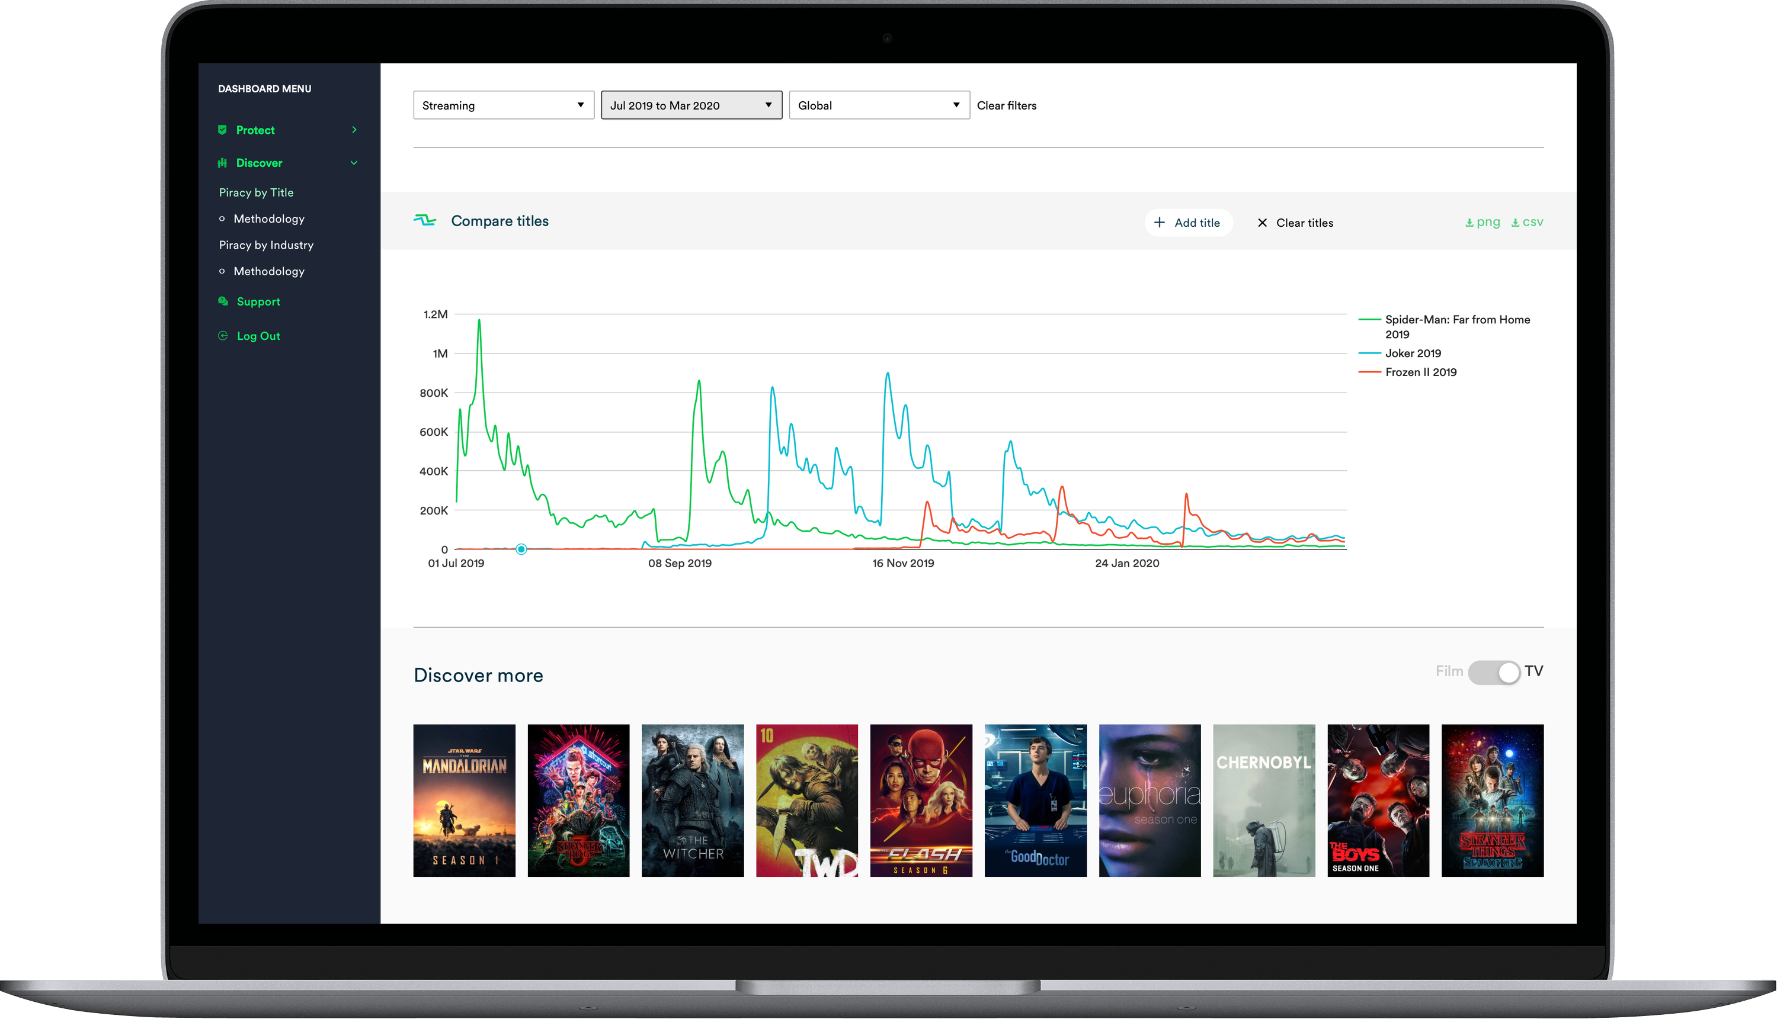Screen dimensions: 1777x1019
Task: Open the Jul 2019 to Mar 2020 date dropdown
Action: (690, 105)
